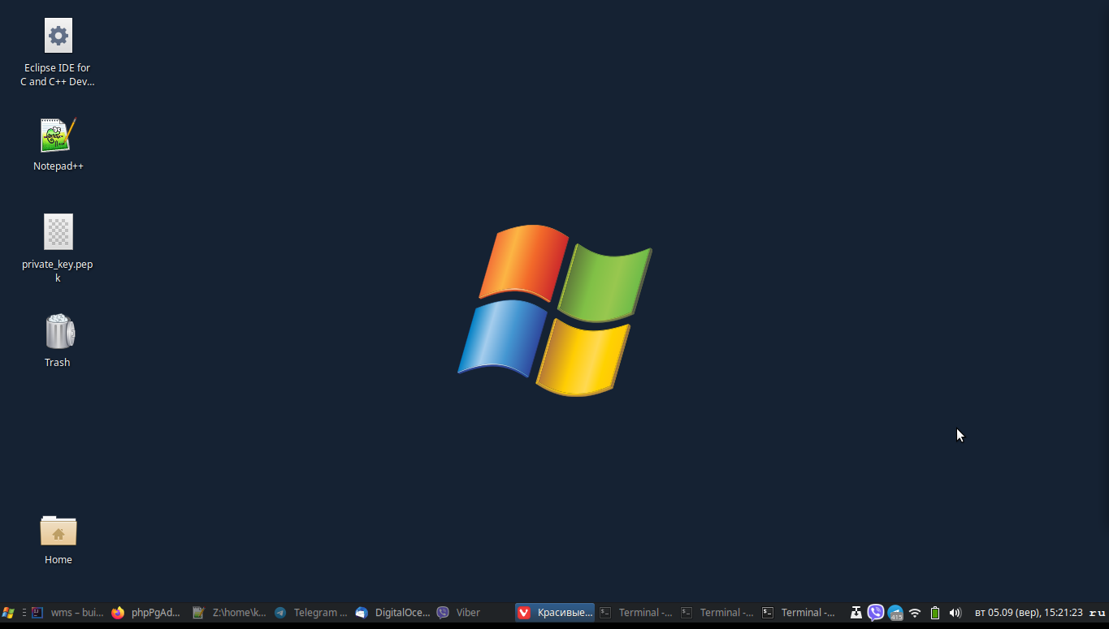Open the Wi-Fi network tray menu
Viewport: 1109px width, 629px height.
tap(915, 613)
